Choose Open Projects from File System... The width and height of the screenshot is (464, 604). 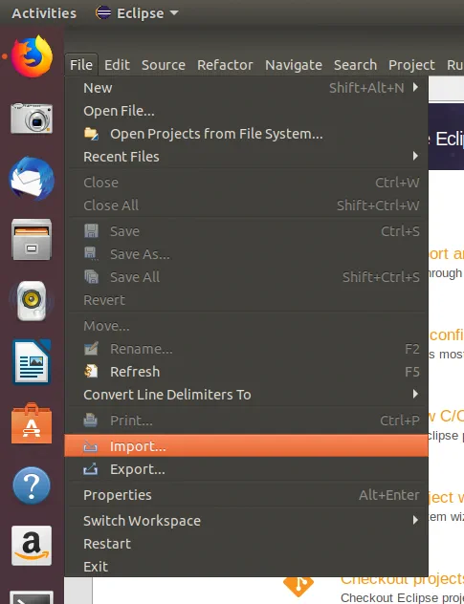coord(246,134)
